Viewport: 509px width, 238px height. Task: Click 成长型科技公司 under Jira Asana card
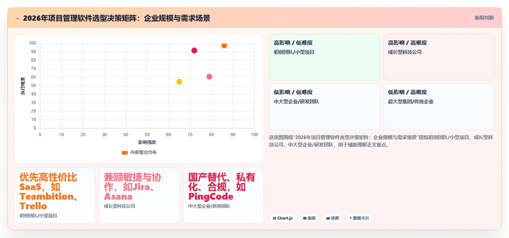[119, 206]
